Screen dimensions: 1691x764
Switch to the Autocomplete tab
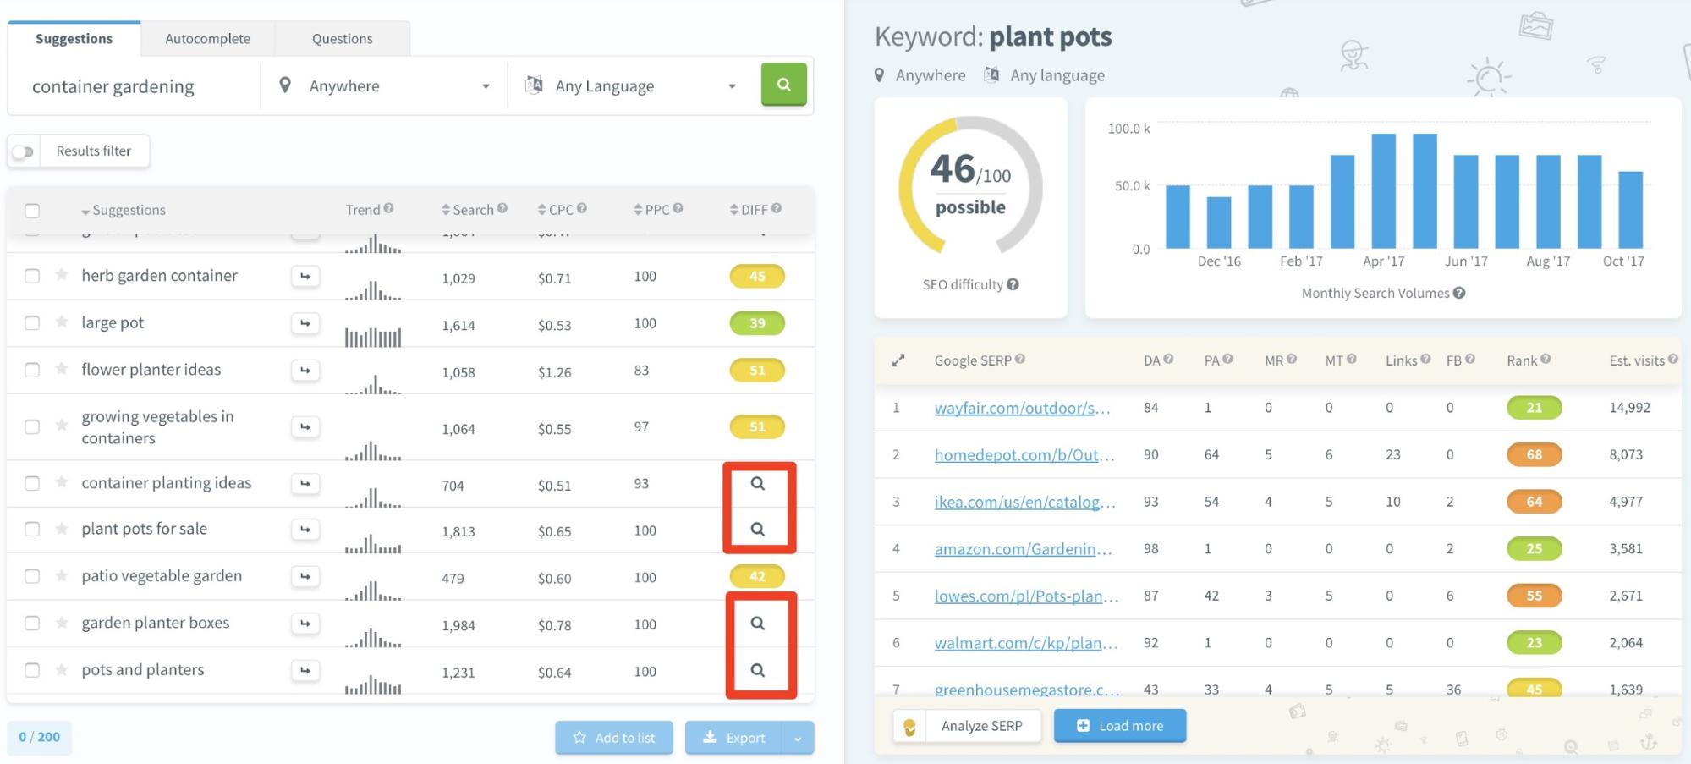click(x=207, y=38)
